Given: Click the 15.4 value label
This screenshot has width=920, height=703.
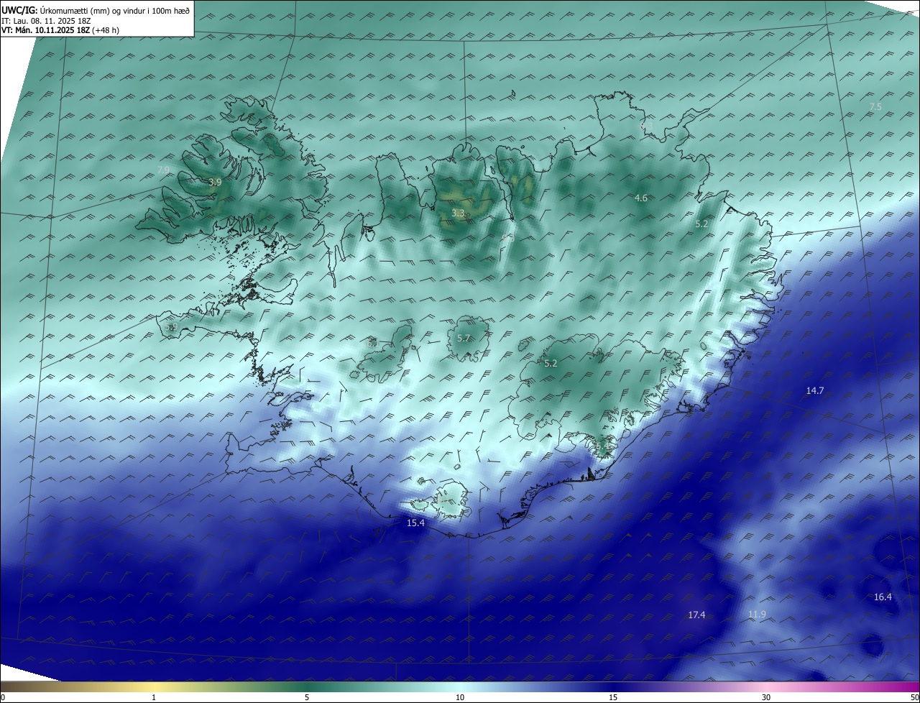Looking at the screenshot, I should tap(416, 523).
